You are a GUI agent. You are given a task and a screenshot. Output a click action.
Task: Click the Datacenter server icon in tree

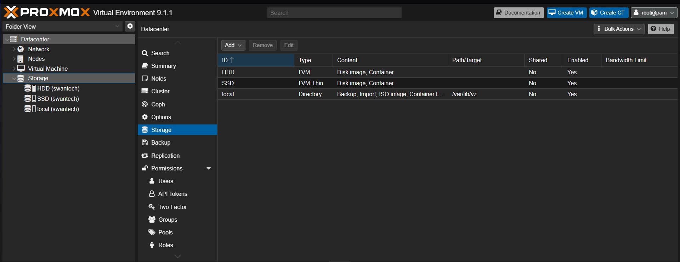click(x=14, y=39)
